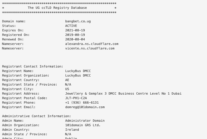Click nameserver alexandra.ns.cloudflare.com

(92, 44)
